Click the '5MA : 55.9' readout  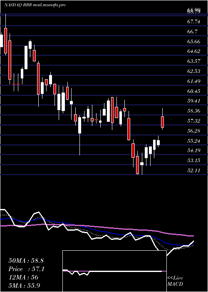click(x=24, y=286)
